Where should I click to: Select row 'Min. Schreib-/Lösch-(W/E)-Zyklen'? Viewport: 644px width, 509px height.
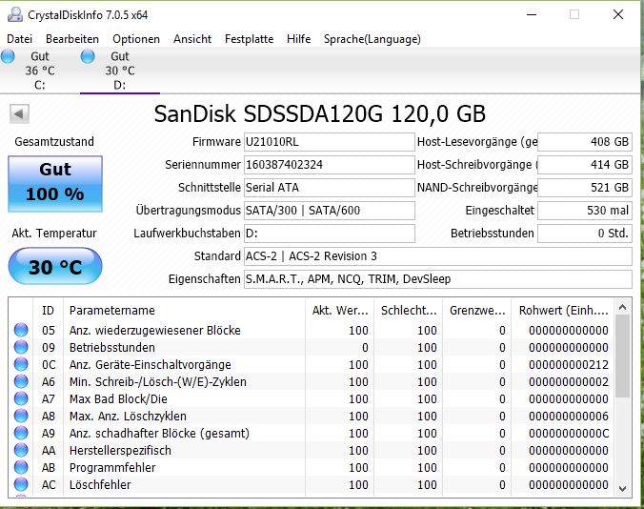[312, 381]
